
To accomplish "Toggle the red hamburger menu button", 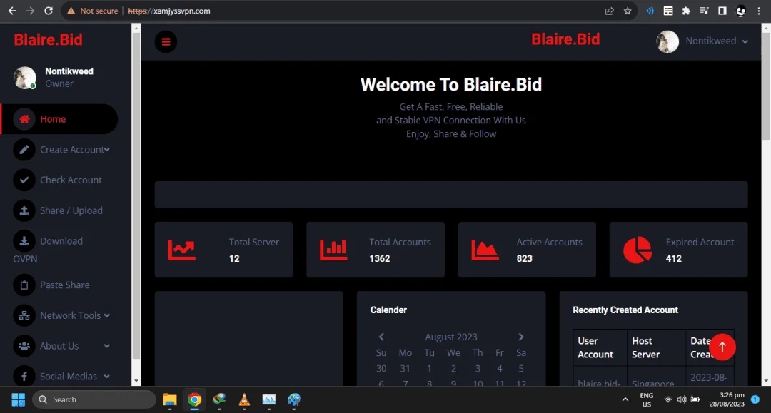I will 166,42.
